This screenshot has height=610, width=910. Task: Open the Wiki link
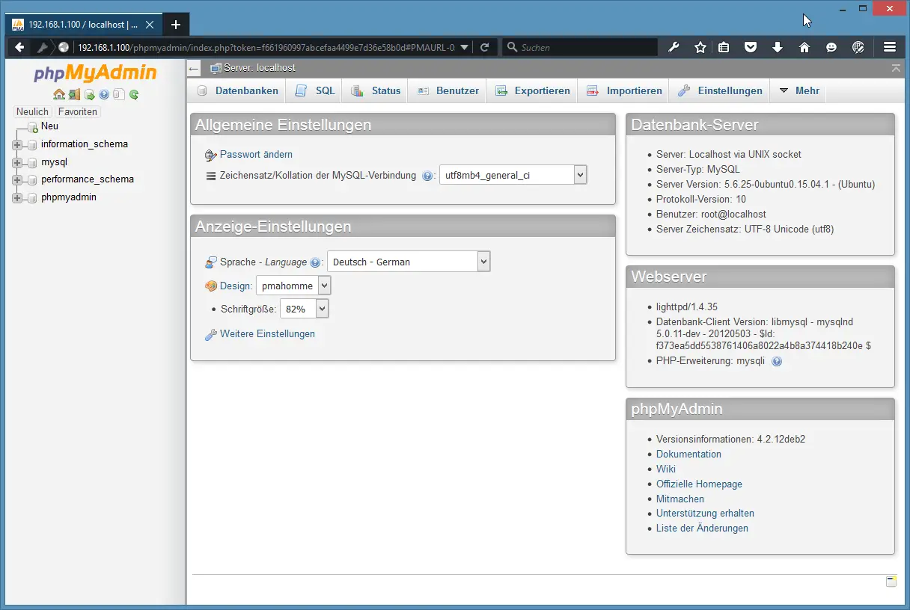pos(666,469)
